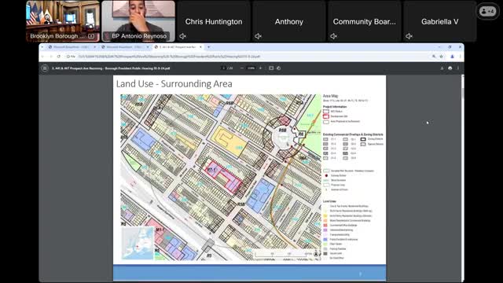This screenshot has height=283, width=503.
Task: Print the PDF using printer icon
Action: coord(450,68)
